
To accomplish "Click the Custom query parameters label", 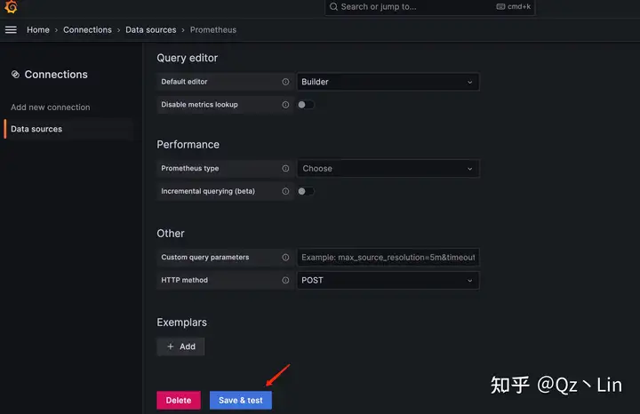I will pos(205,258).
